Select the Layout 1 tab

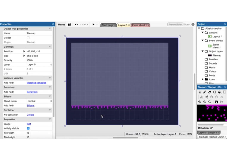123,25
